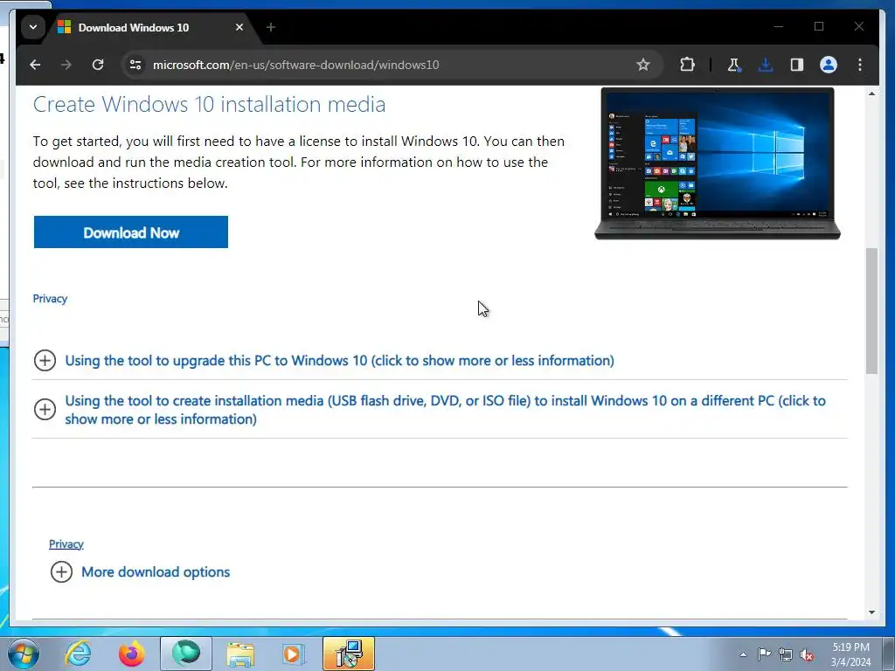Screen dimensions: 895x671
Task: Click the page scrollbar up arrow
Action: 871,93
